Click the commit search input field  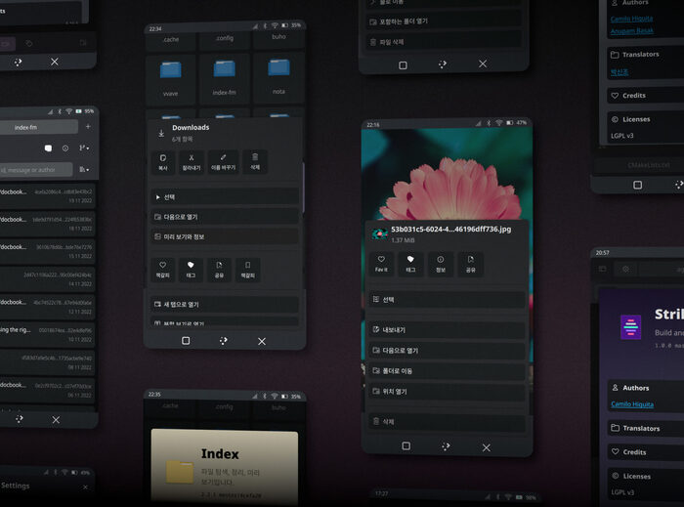34,170
